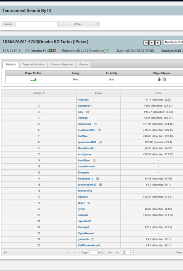
Task: Click the player profits bar chart icon
Action: tap(33, 79)
